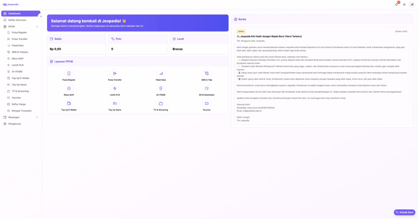Open the JP profile avatar menu
Screen dimensions: 418x219
pos(412,4)
